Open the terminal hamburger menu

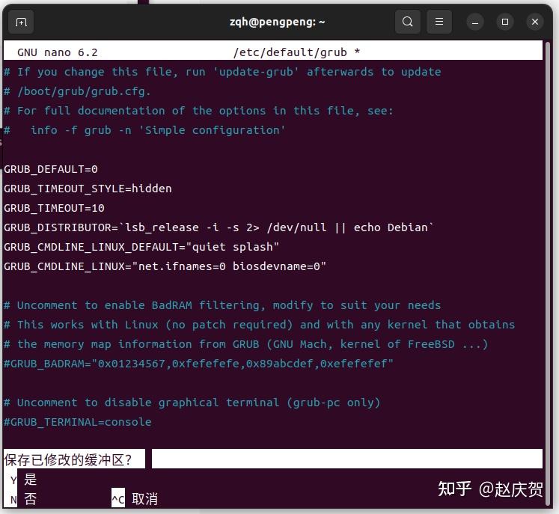point(439,22)
